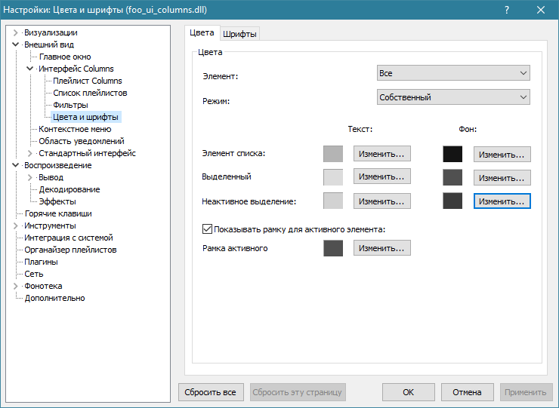The width and height of the screenshot is (559, 408).
Task: Click the 'Рамка активного' color swatch
Action: tap(333, 248)
